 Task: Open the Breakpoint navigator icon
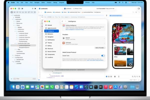click(32, 12)
